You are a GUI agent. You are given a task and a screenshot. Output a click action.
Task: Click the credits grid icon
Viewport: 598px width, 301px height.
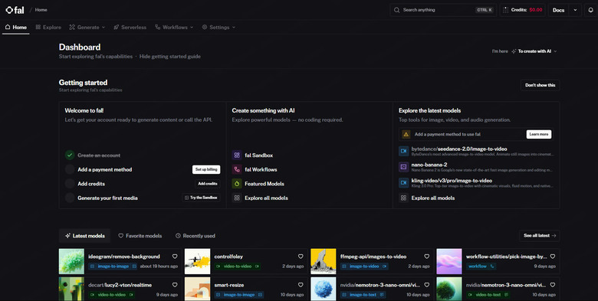pyautogui.click(x=505, y=10)
